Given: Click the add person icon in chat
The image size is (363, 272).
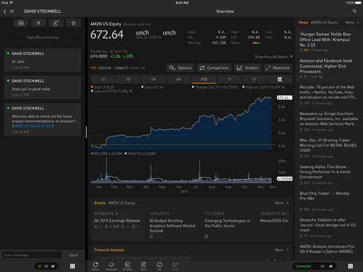Looking at the screenshot, I should point(56,23).
